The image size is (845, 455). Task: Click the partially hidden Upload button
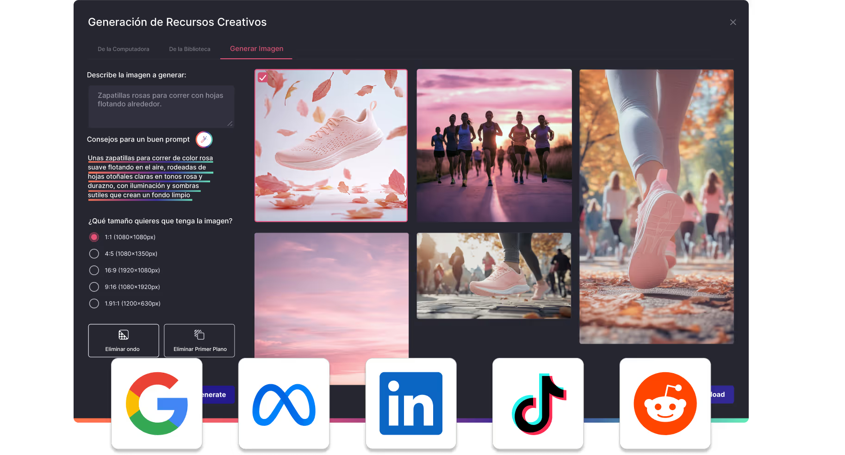click(722, 394)
